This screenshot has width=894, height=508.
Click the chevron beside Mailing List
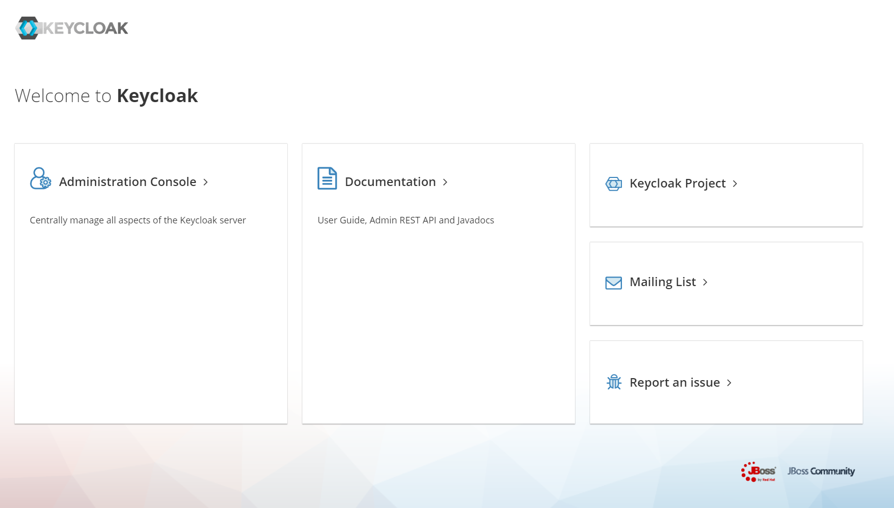[x=705, y=282]
